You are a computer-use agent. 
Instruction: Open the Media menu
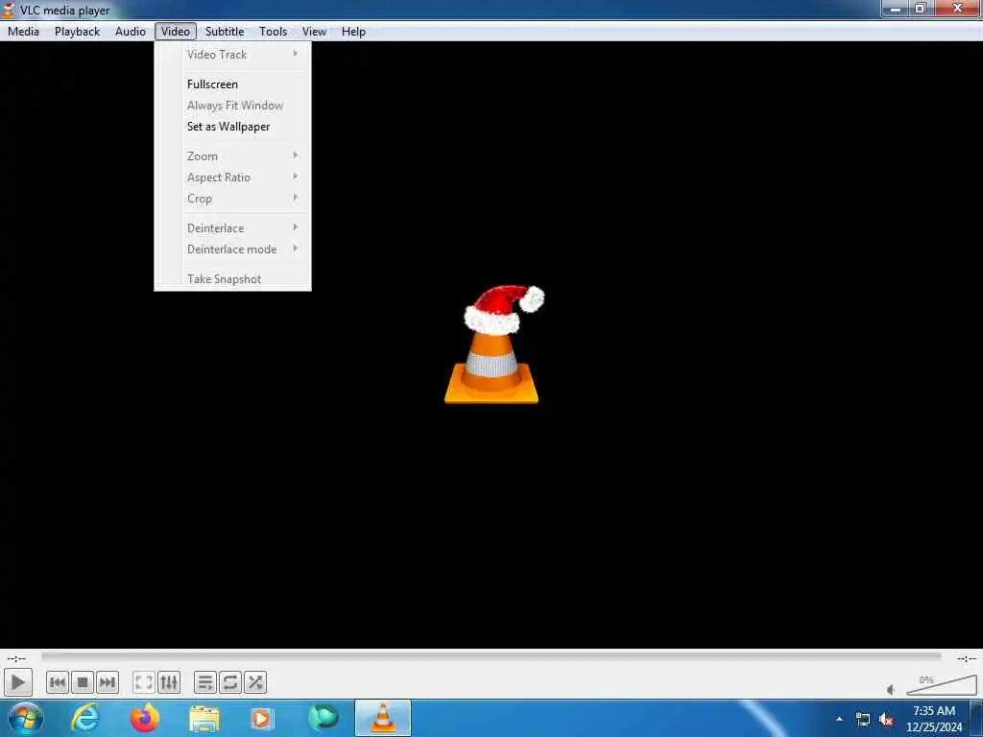[23, 32]
